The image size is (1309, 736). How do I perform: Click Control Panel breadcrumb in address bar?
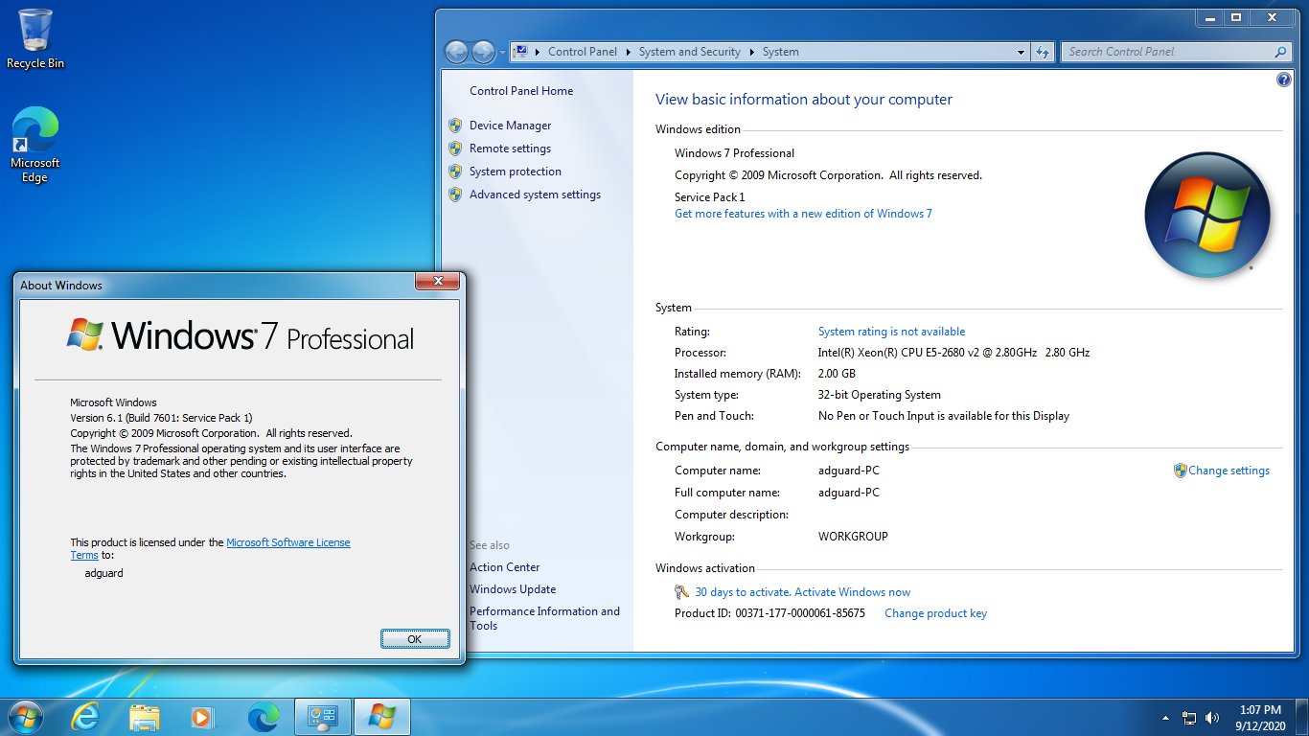583,52
